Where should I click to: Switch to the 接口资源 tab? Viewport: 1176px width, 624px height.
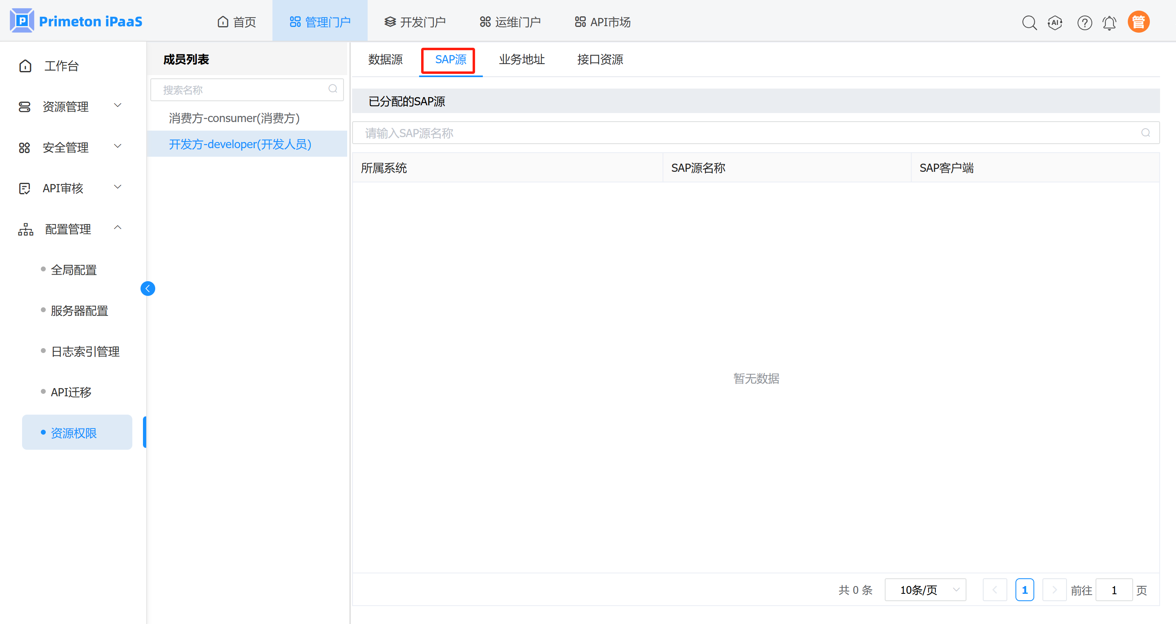click(600, 59)
